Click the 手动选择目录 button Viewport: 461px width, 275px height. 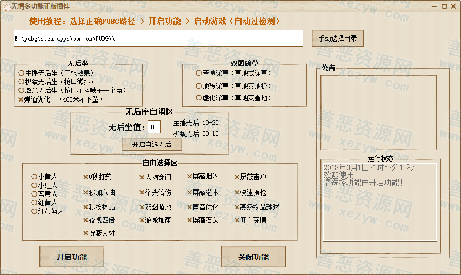337,38
